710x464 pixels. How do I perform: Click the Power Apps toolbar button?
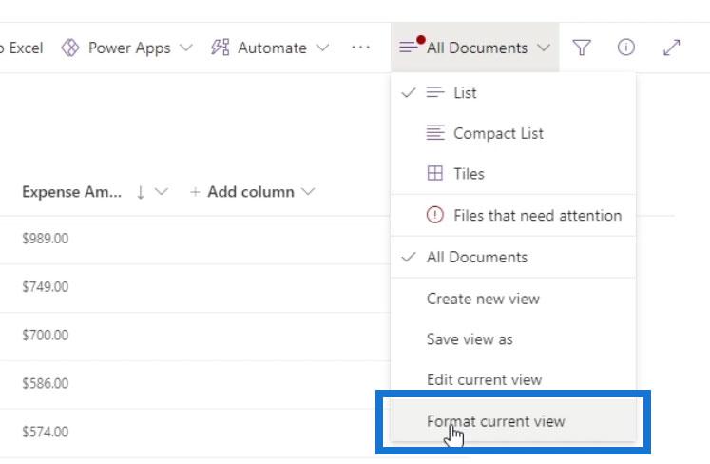[x=127, y=48]
